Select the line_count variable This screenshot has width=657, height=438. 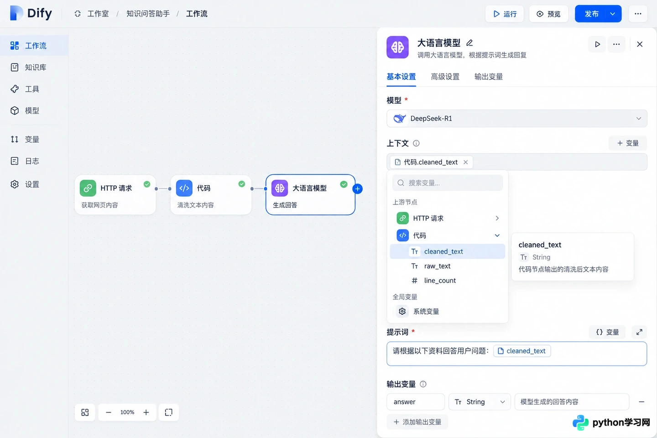click(x=448, y=281)
